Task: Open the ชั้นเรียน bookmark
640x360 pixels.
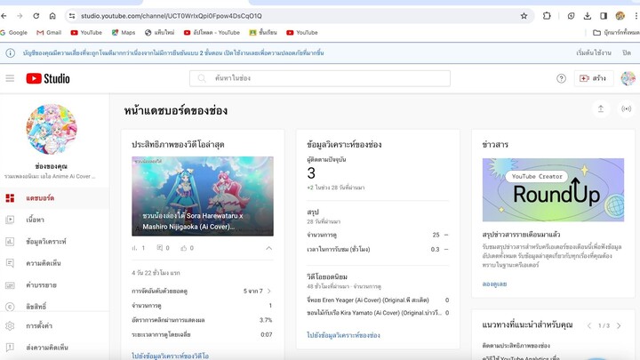Action: click(263, 32)
